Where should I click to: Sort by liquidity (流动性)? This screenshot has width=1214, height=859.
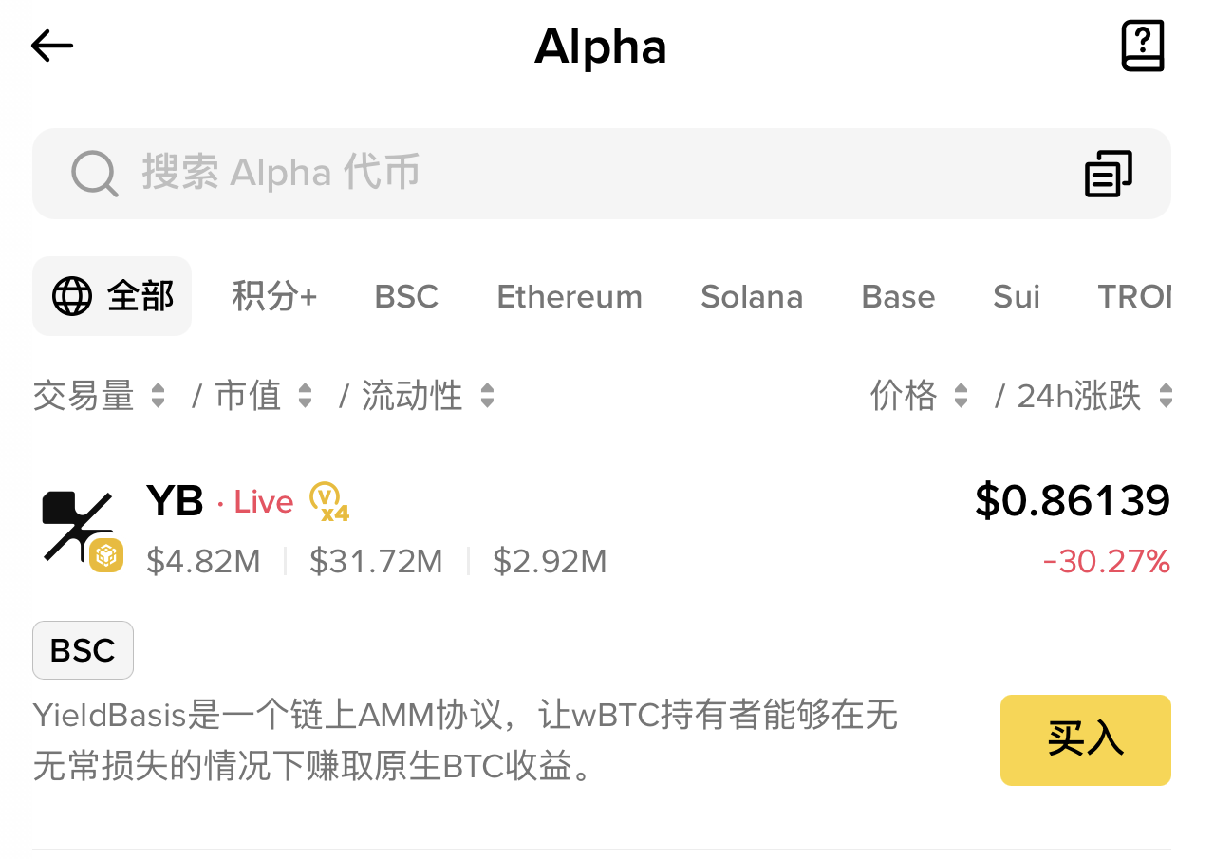(x=427, y=396)
